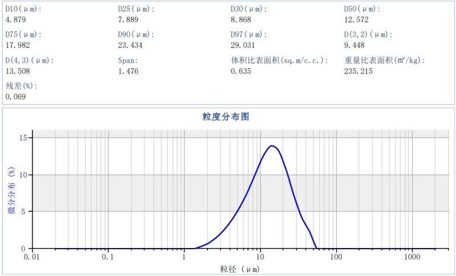Click the 残差(%) value 0.069
The width and height of the screenshot is (456, 276).
point(15,97)
